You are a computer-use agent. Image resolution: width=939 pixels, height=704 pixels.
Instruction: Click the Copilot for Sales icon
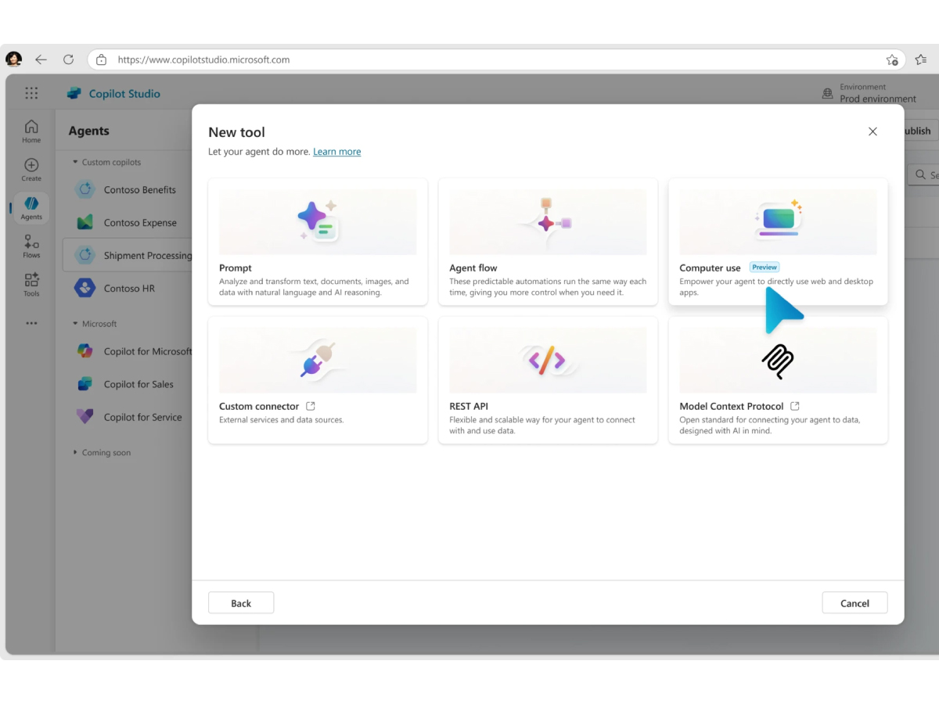pyautogui.click(x=85, y=384)
